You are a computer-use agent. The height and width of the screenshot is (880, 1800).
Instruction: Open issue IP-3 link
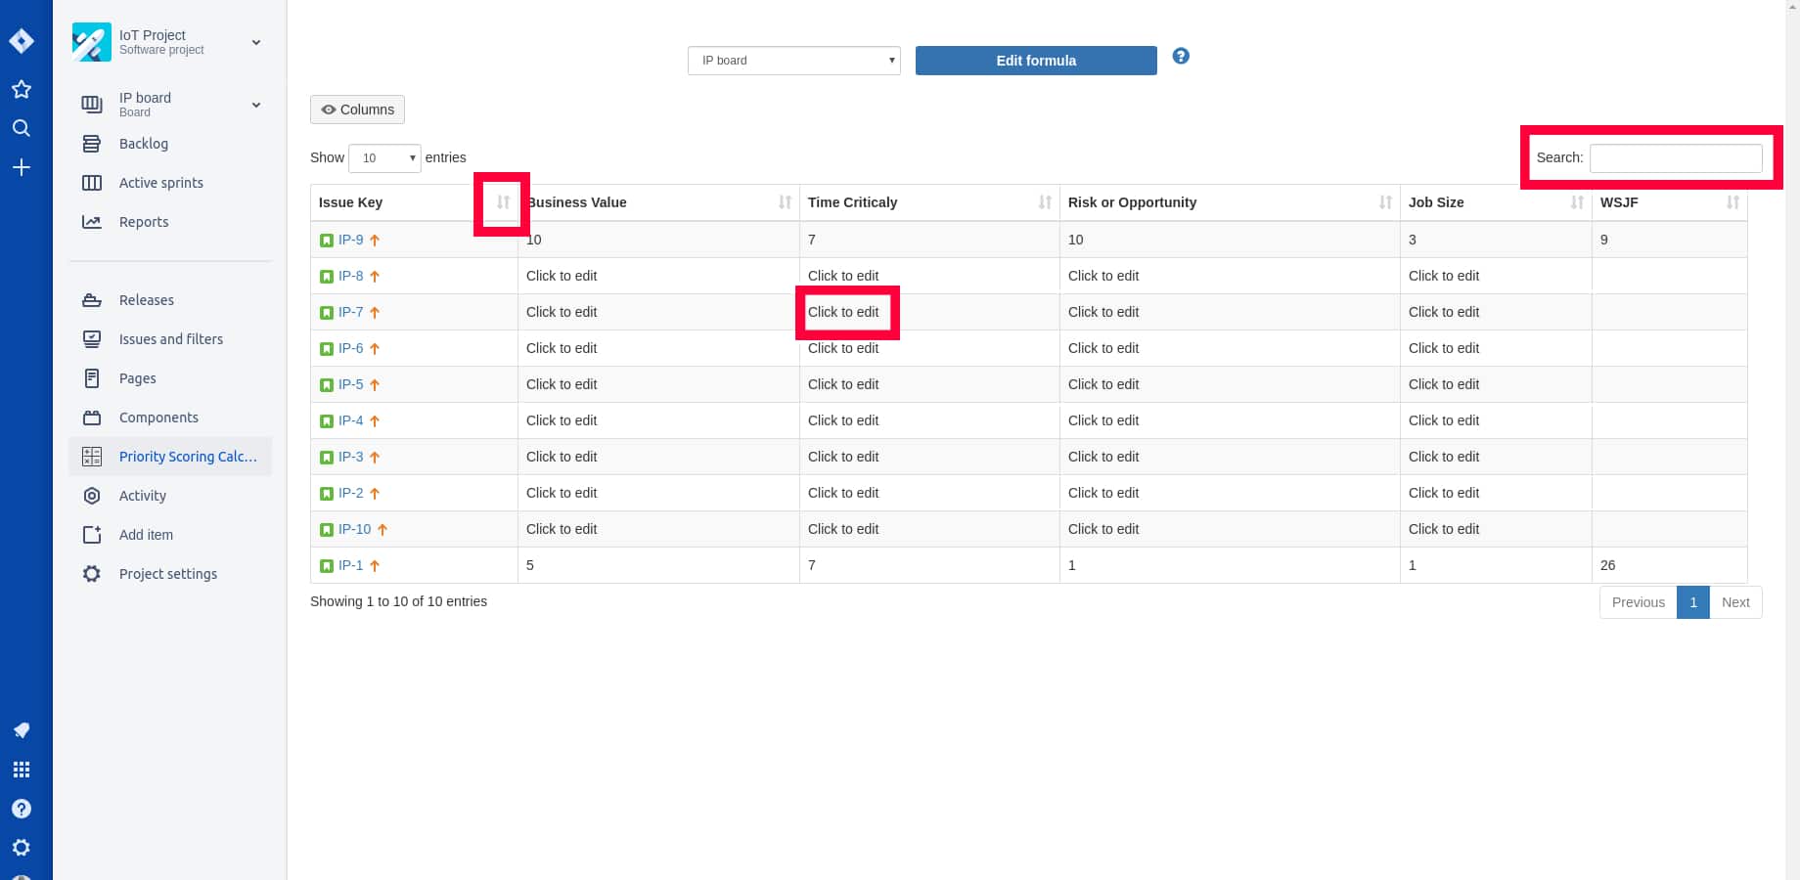[350, 457]
